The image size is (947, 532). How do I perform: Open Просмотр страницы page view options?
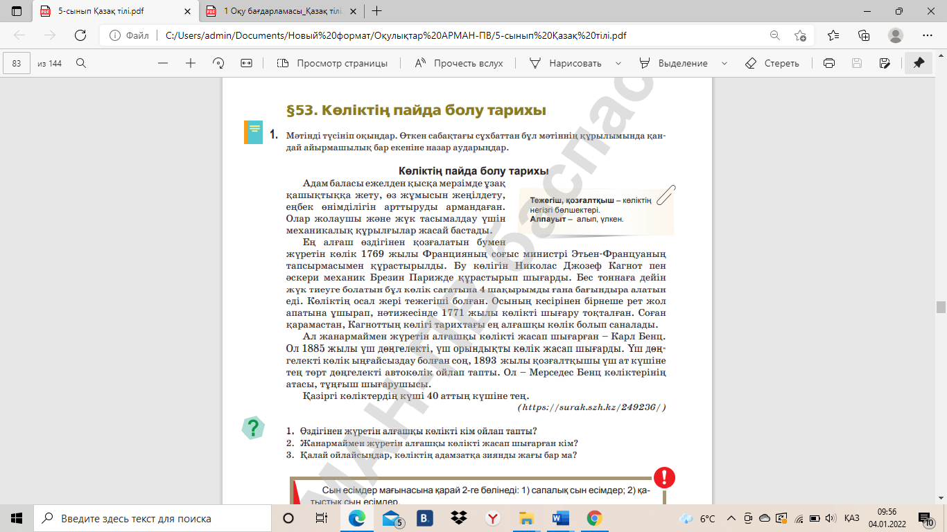(332, 63)
